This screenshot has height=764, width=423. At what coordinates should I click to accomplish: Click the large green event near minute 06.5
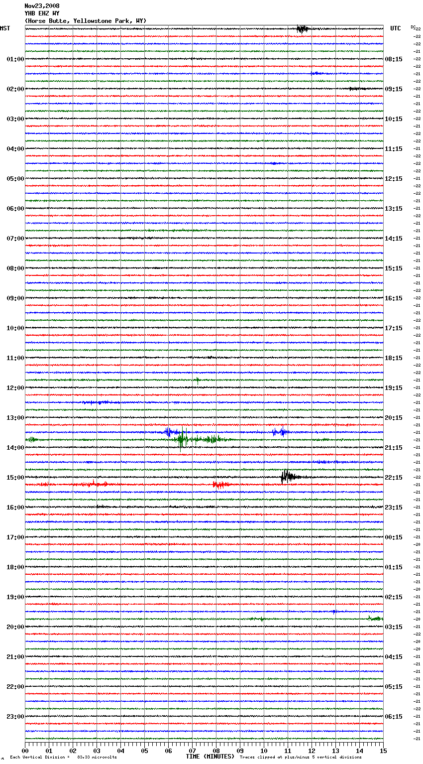pyautogui.click(x=183, y=438)
